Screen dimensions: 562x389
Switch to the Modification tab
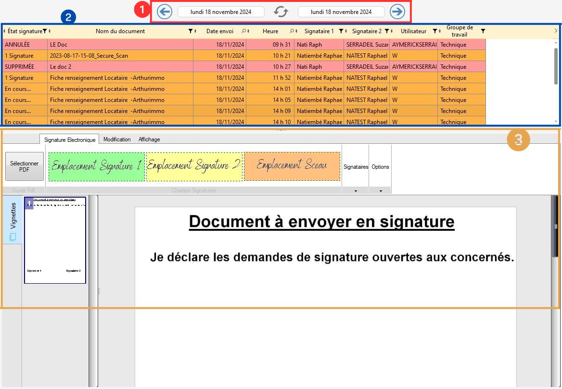[x=117, y=139]
